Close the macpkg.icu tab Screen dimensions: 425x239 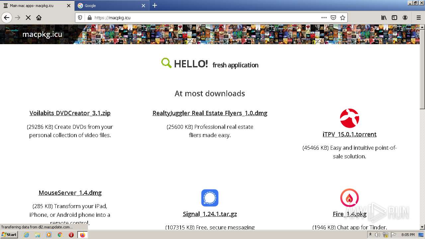pyautogui.click(x=69, y=6)
